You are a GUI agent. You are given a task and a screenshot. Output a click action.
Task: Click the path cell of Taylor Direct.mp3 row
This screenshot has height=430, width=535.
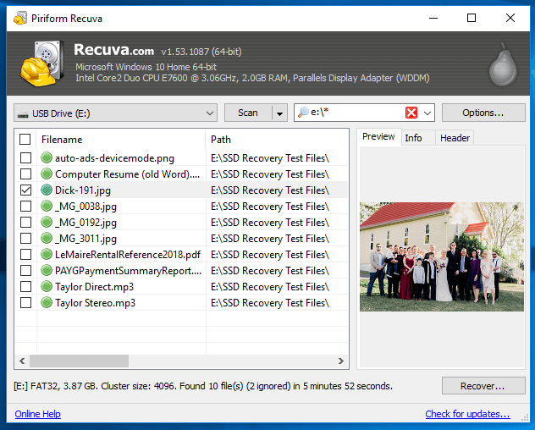tap(277, 286)
